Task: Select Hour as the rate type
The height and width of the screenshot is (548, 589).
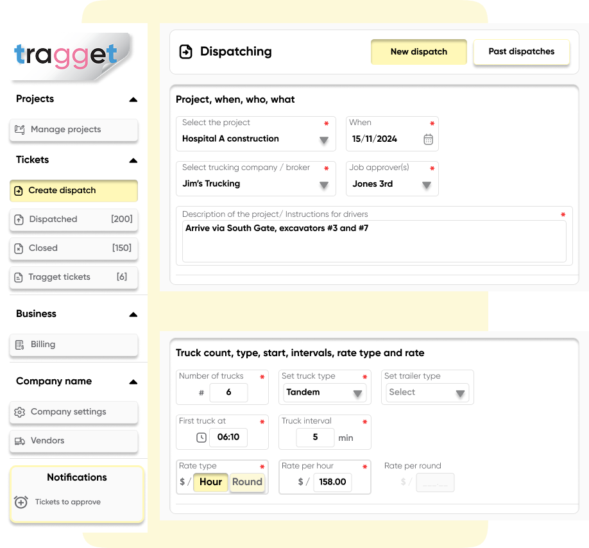Action: [x=211, y=482]
